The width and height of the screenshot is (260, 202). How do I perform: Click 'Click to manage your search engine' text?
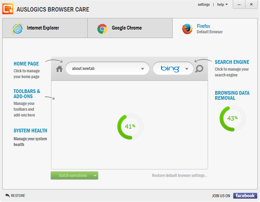click(232, 72)
